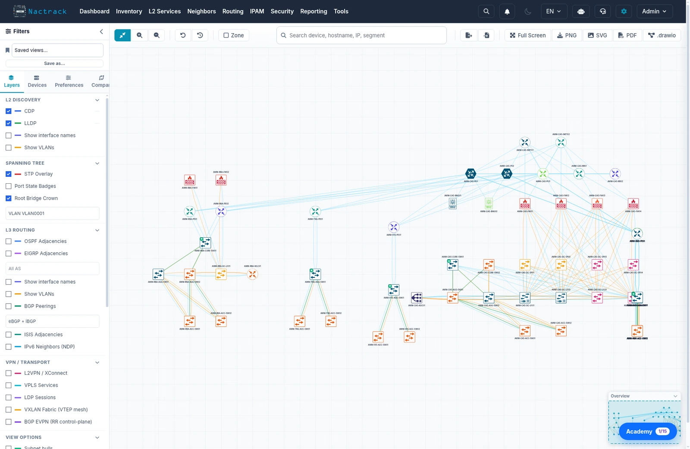Click the fit-to-view toolbar icon
The height and width of the screenshot is (449, 690).
[122, 35]
